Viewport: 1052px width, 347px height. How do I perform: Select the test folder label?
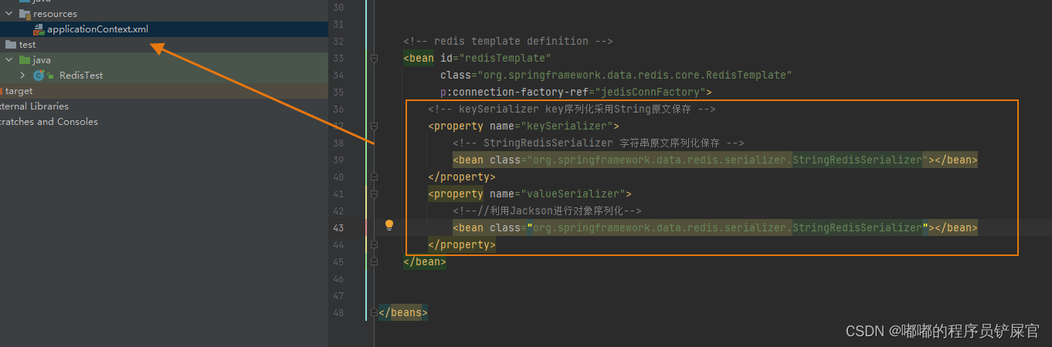pyautogui.click(x=27, y=45)
